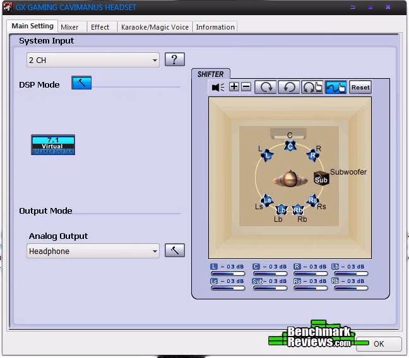Toggle the 7.1 Virtual Speaker Shifter
409x358 pixels.
[x=53, y=145]
